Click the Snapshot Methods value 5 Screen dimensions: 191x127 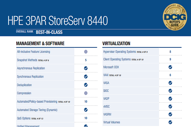pyautogui.click(x=86, y=60)
